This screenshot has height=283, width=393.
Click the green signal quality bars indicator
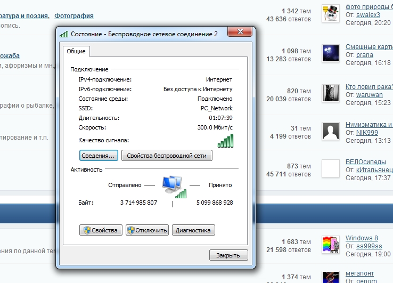point(226,141)
